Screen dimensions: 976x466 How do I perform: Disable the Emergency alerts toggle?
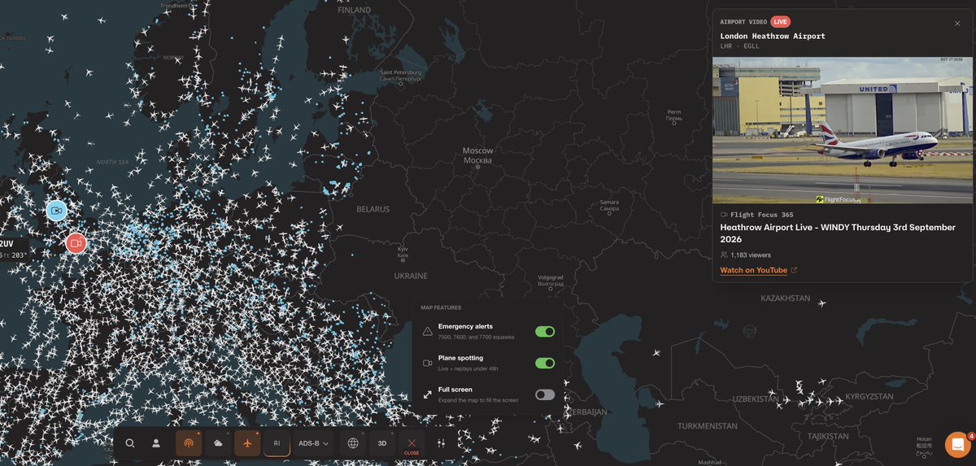pyautogui.click(x=545, y=331)
